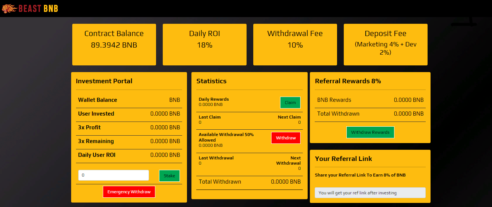
Task: Click the green Stake button
Action: coord(169,176)
